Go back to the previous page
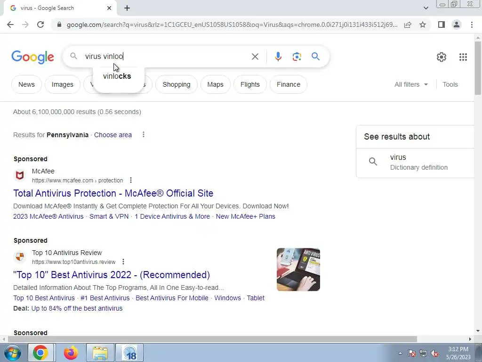 [10, 25]
